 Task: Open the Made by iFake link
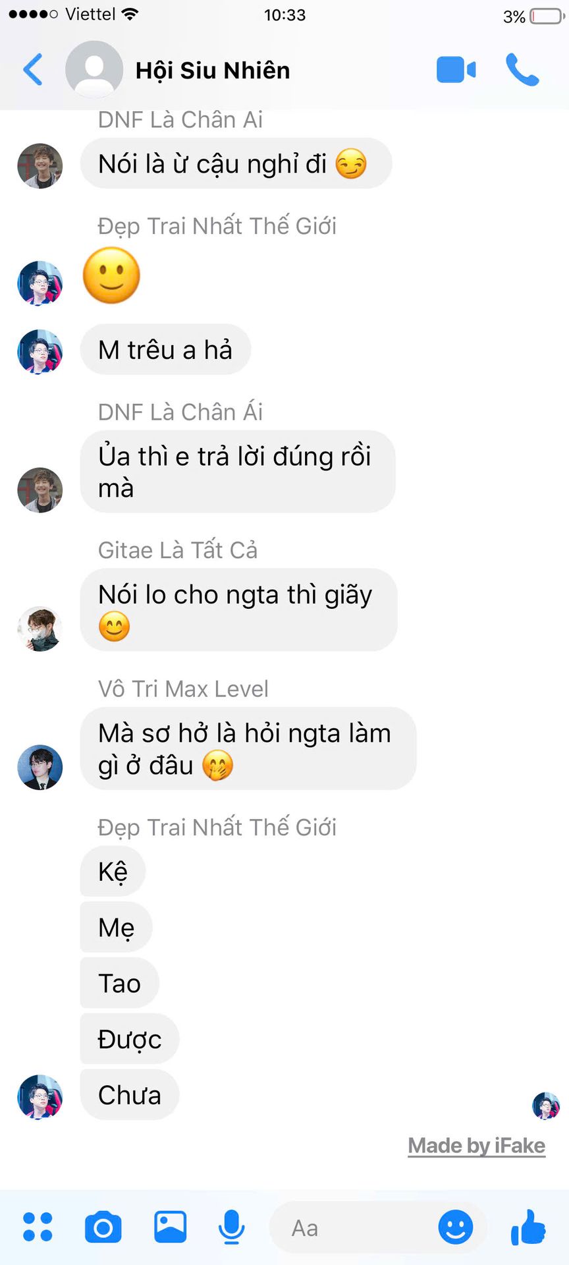coord(477,1146)
